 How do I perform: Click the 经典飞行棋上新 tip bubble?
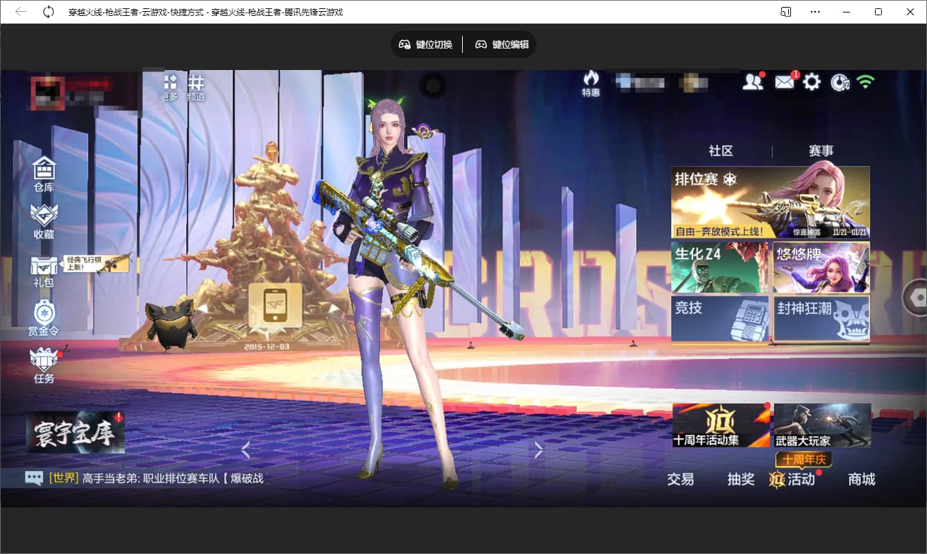(x=96, y=264)
